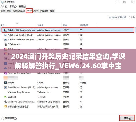Select the VMware Tray Process row
Screen dimensions: 136x122
(68, 92)
